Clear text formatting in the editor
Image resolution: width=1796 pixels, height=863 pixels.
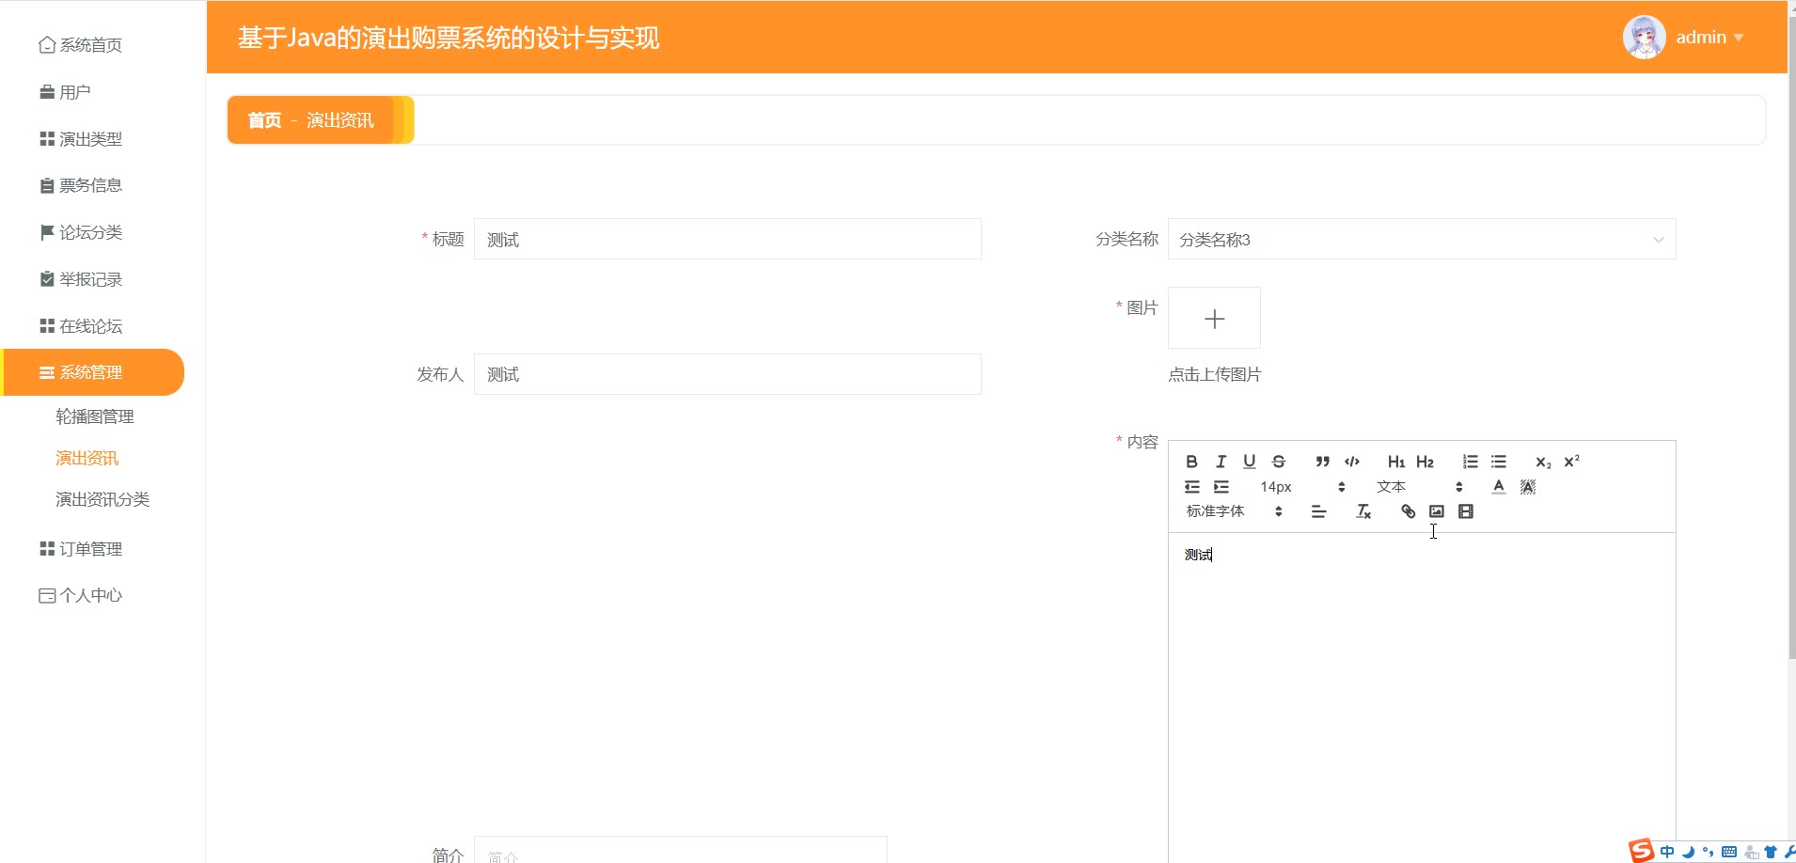click(1363, 511)
